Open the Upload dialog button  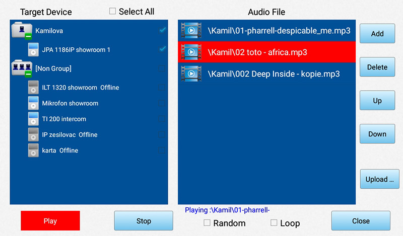click(377, 179)
